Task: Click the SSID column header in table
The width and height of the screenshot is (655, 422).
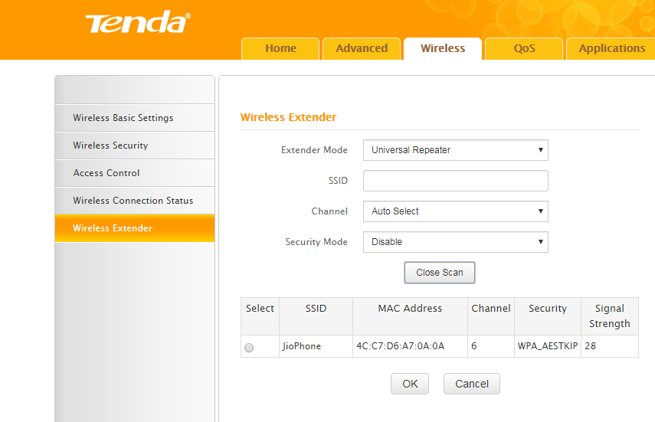Action: click(316, 316)
